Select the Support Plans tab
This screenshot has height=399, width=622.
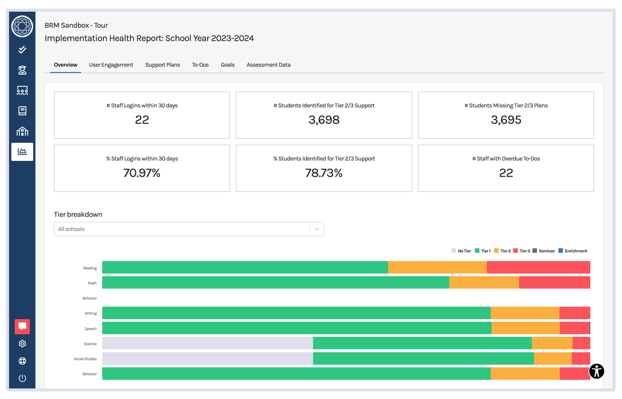163,65
